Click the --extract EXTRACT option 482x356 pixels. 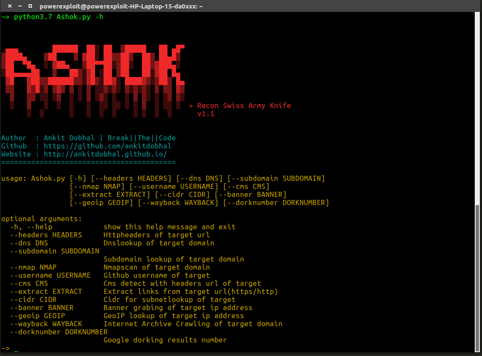[46, 291]
